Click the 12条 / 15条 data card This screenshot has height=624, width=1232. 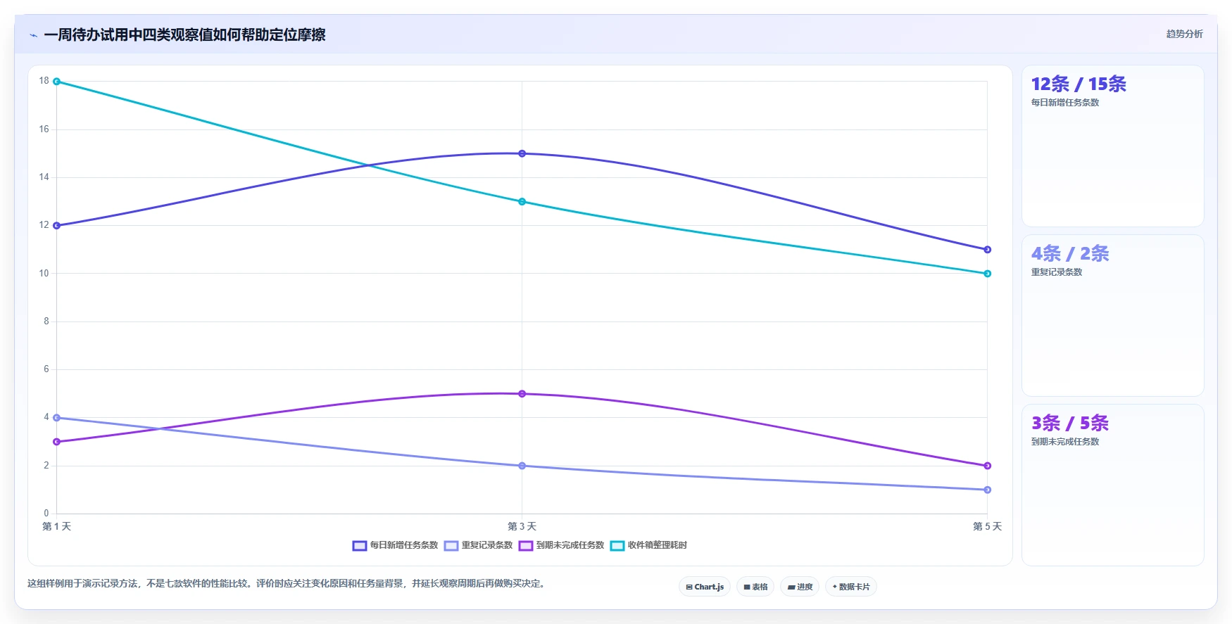[x=1113, y=146]
